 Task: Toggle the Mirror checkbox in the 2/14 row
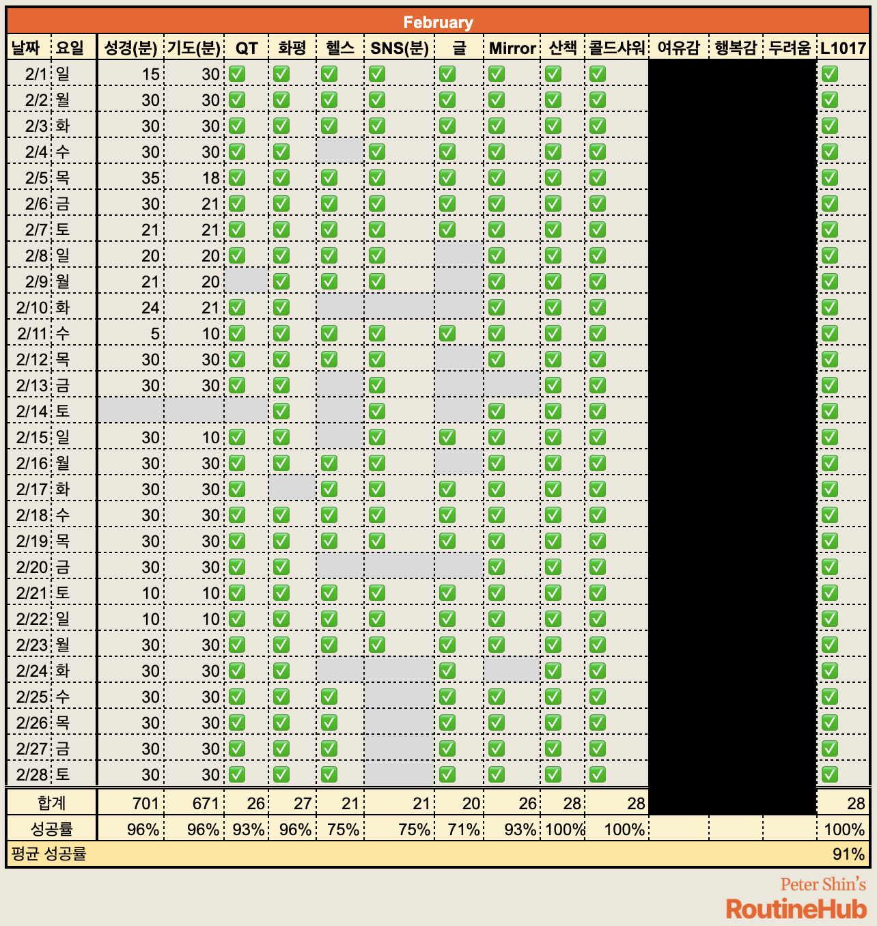click(x=497, y=411)
